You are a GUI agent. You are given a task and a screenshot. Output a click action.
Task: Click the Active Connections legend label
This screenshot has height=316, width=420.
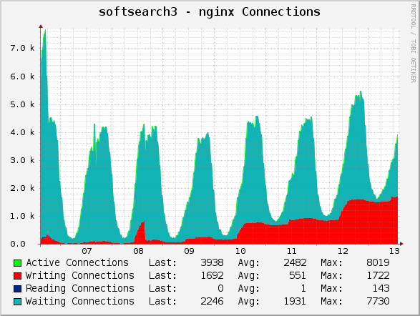[x=77, y=262]
